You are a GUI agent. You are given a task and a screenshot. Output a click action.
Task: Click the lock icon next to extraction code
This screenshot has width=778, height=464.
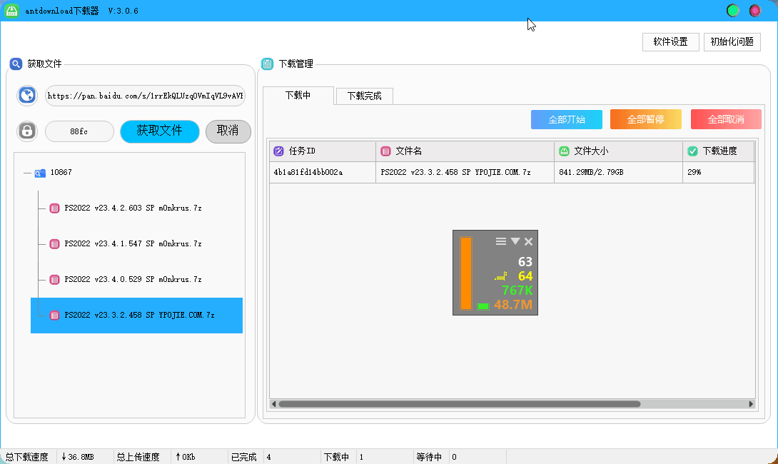[x=26, y=131]
